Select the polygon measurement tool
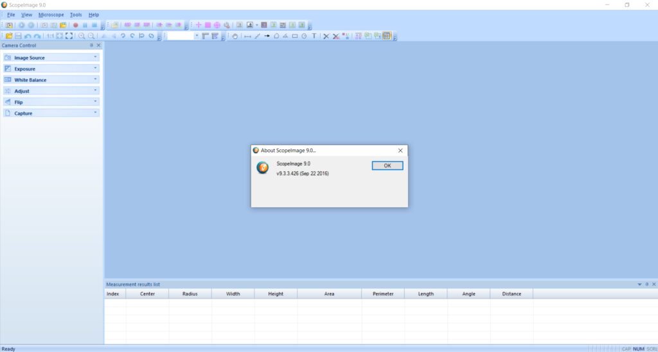This screenshot has width=658, height=352. pyautogui.click(x=276, y=36)
